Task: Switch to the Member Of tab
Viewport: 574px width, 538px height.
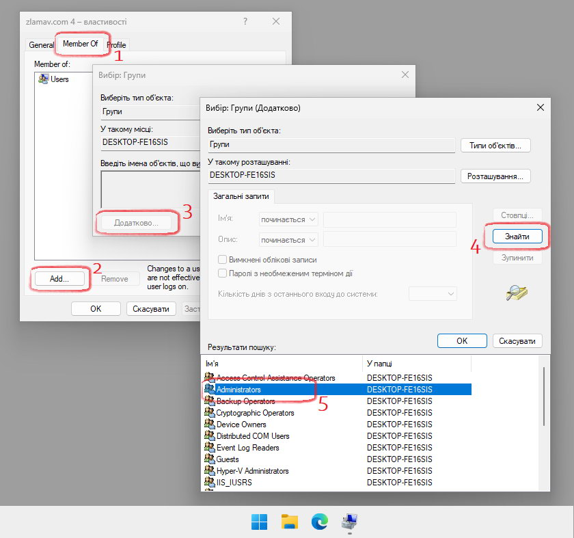Action: tap(81, 44)
